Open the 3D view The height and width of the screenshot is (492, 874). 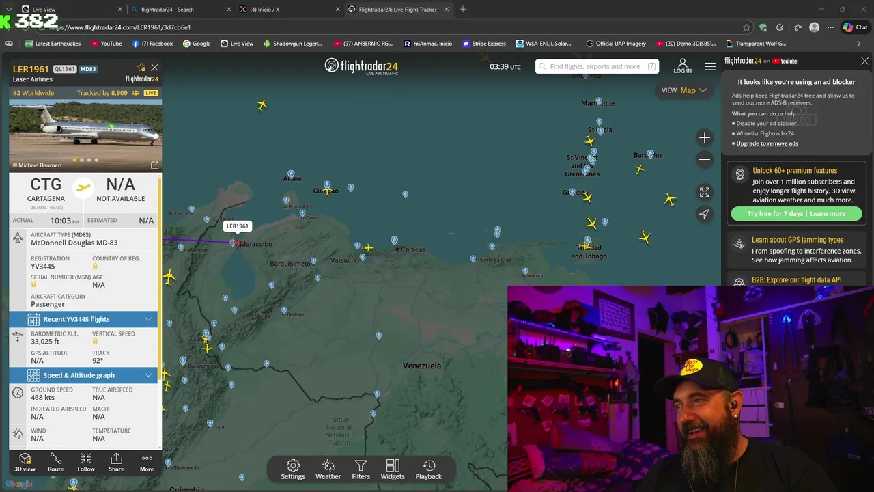25,462
